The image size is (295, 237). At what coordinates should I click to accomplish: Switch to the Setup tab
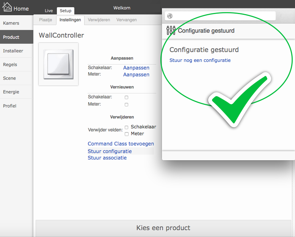pos(66,11)
